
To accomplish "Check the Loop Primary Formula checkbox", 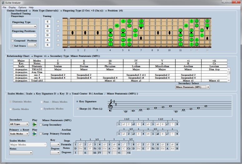I will [x=40, y=134].
